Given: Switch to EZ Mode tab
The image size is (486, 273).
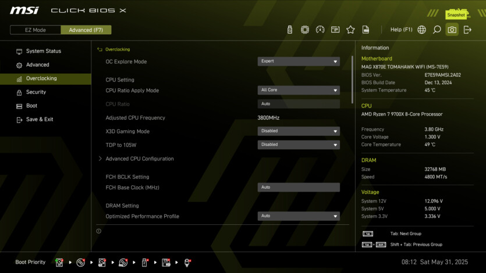Looking at the screenshot, I should (x=36, y=30).
